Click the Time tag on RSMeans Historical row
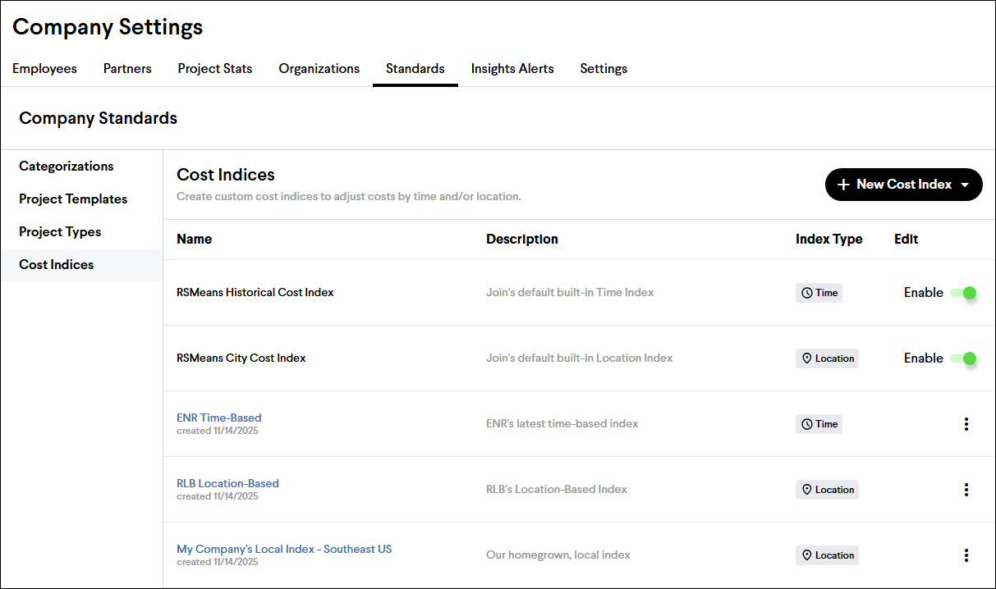Image resolution: width=996 pixels, height=589 pixels. click(819, 293)
